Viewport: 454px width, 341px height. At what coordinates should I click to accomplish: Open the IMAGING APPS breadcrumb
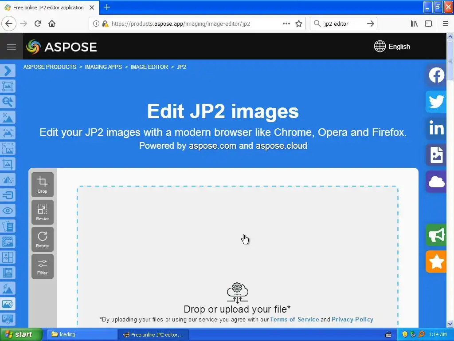(103, 67)
